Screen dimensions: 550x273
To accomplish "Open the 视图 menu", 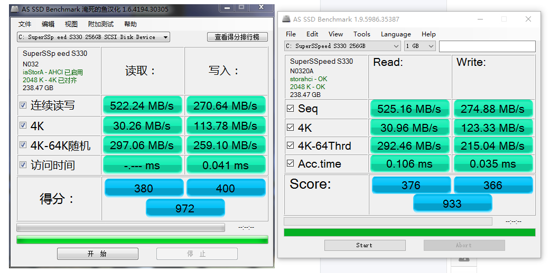I will pos(71,24).
